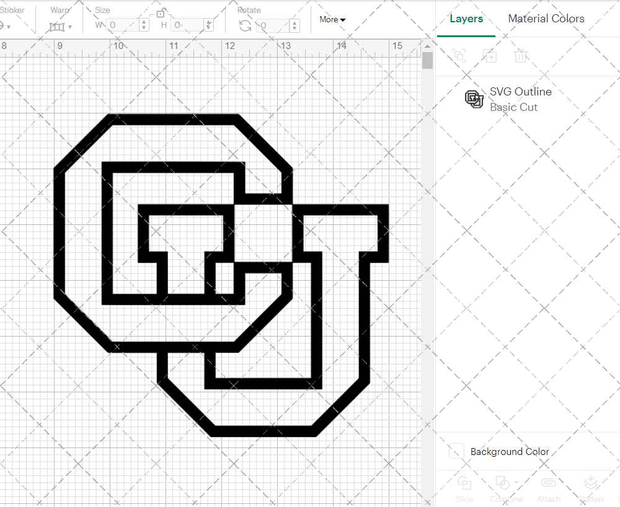Open the More dropdown menu
This screenshot has height=507, width=620.
coord(332,19)
